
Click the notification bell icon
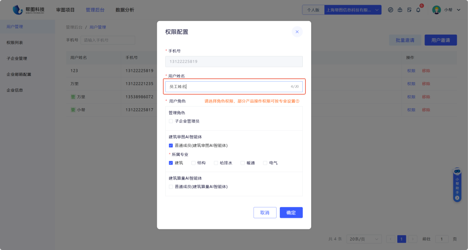(x=418, y=10)
